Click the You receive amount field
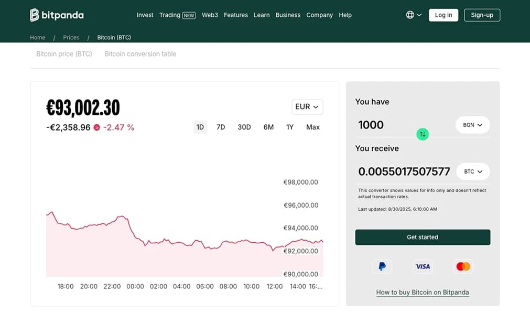530x312 pixels. point(404,171)
